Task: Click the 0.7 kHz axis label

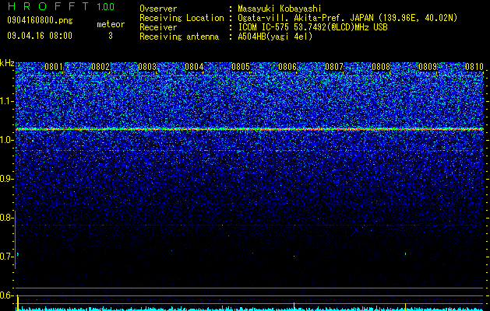Action: [x=6, y=257]
